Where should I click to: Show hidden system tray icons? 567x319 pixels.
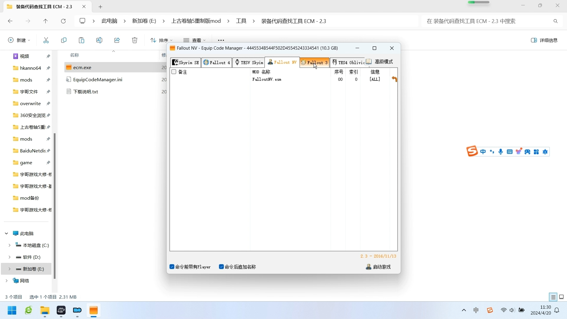(x=464, y=310)
